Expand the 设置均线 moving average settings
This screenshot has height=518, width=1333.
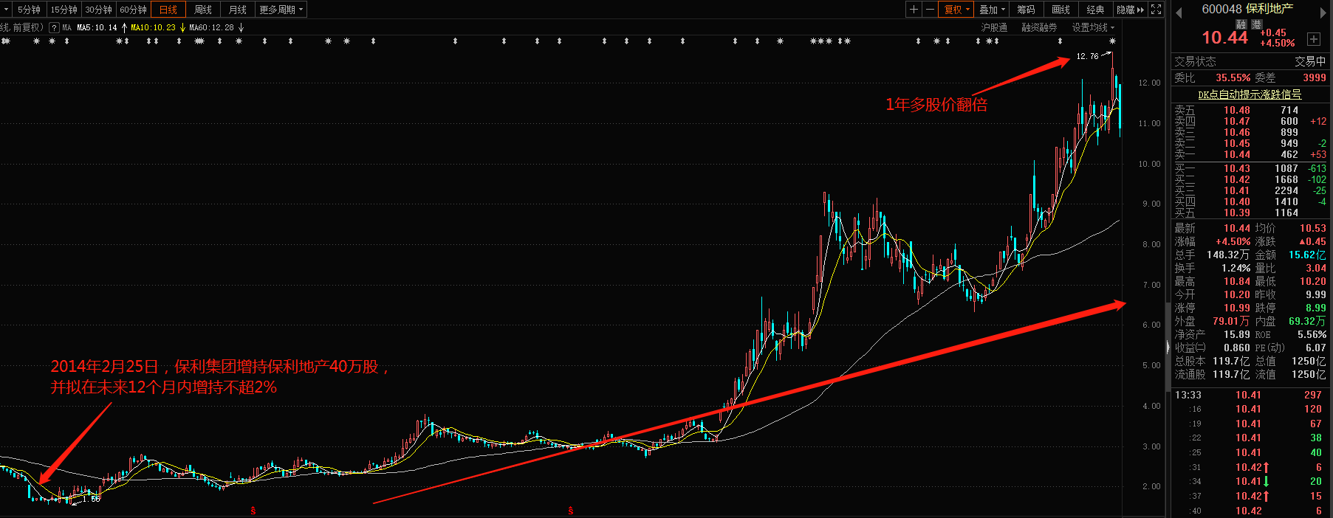click(x=1093, y=27)
